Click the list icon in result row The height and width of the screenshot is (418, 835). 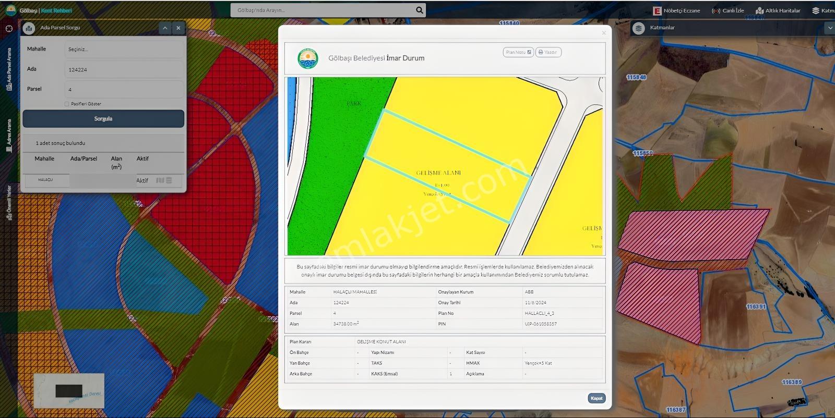(169, 180)
